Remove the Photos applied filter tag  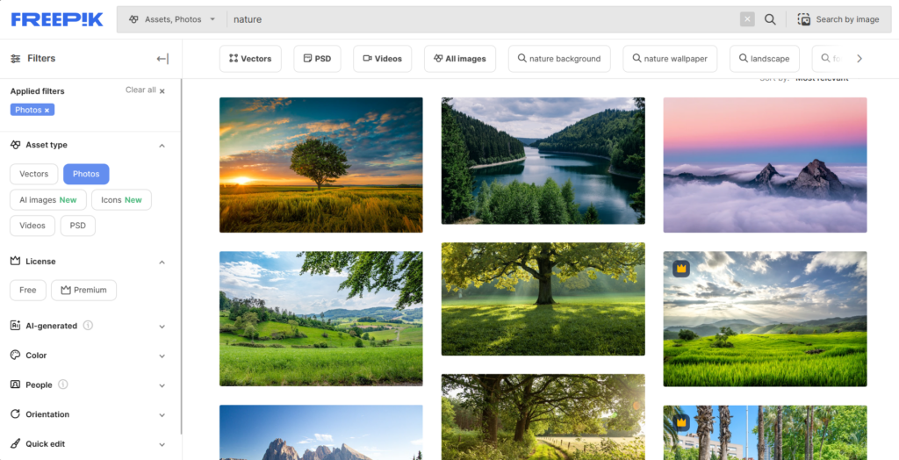[47, 111]
